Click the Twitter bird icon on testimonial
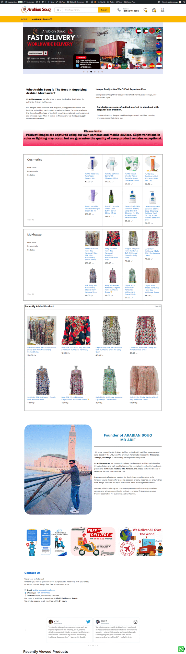This screenshot has height=654, width=186. pos(88,622)
